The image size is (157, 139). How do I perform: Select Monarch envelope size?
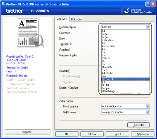point(125,67)
